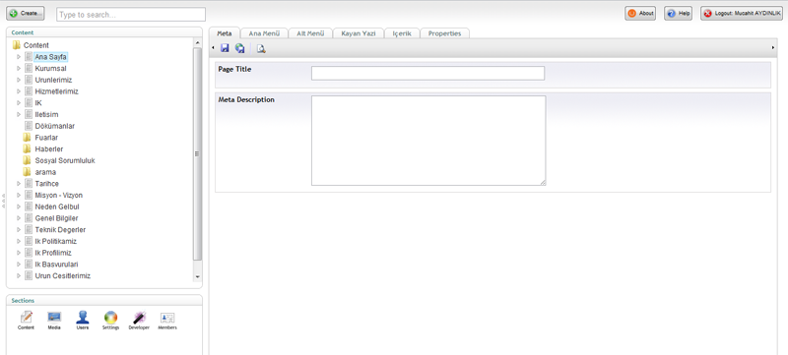
Task: Click into the Meta Description text area
Action: point(428,141)
